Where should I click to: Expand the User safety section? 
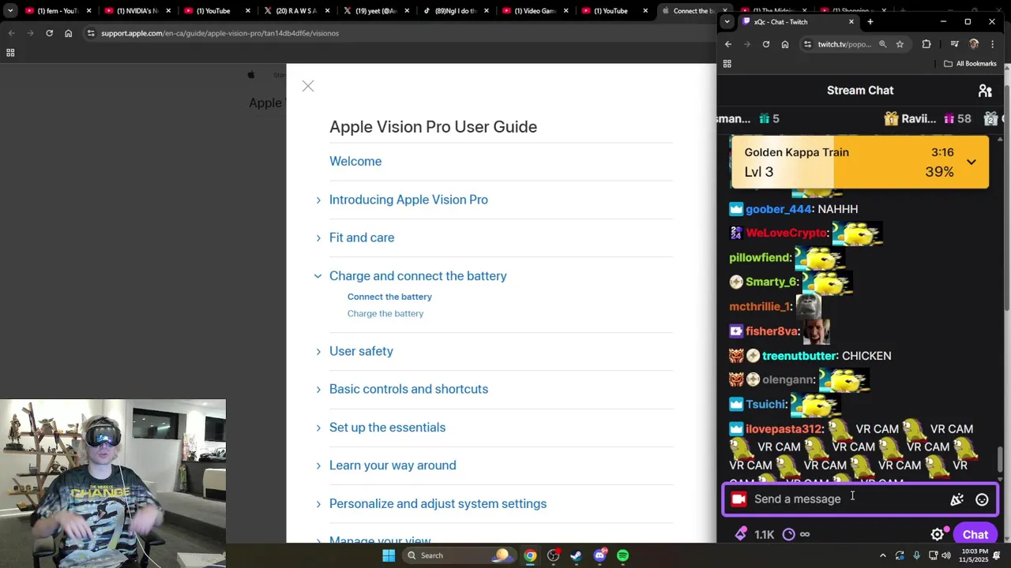tap(318, 351)
